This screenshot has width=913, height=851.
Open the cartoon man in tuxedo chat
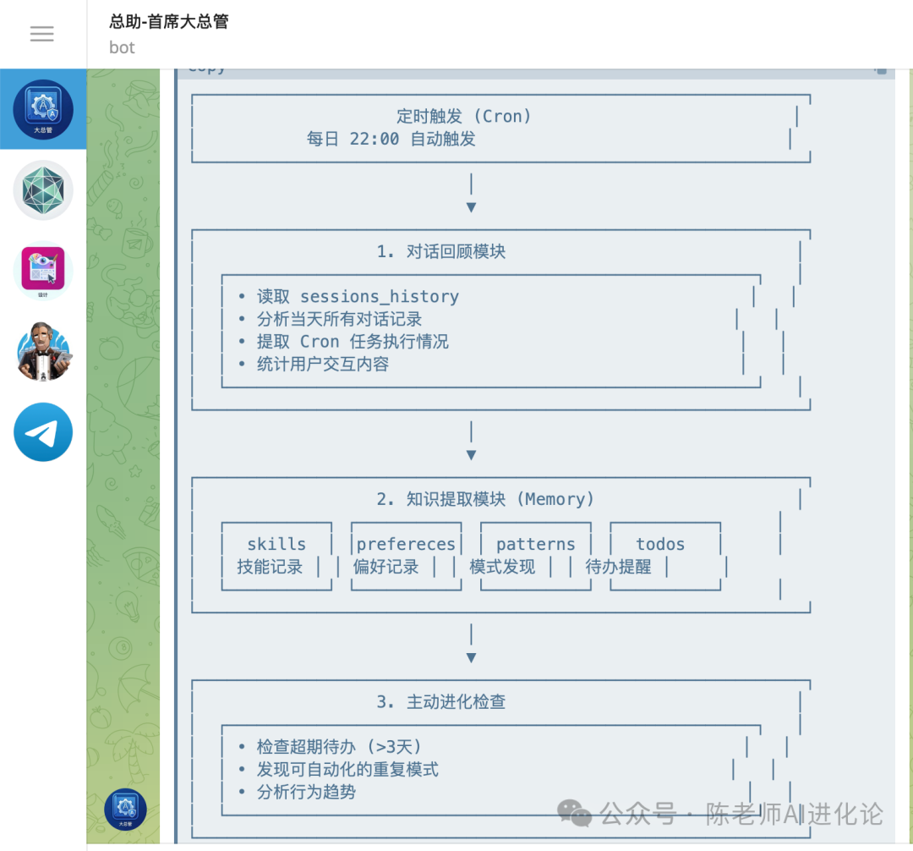[x=43, y=351]
